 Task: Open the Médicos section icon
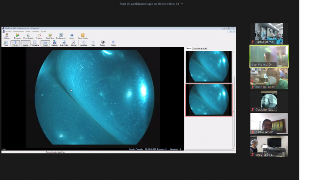pyautogui.click(x=6, y=36)
